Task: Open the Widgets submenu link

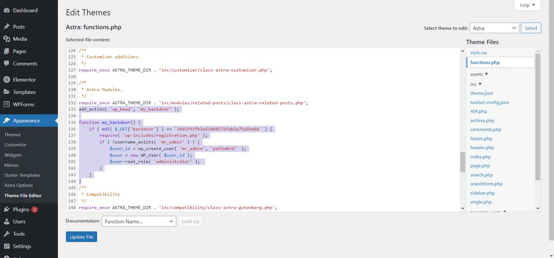Action: pyautogui.click(x=13, y=155)
